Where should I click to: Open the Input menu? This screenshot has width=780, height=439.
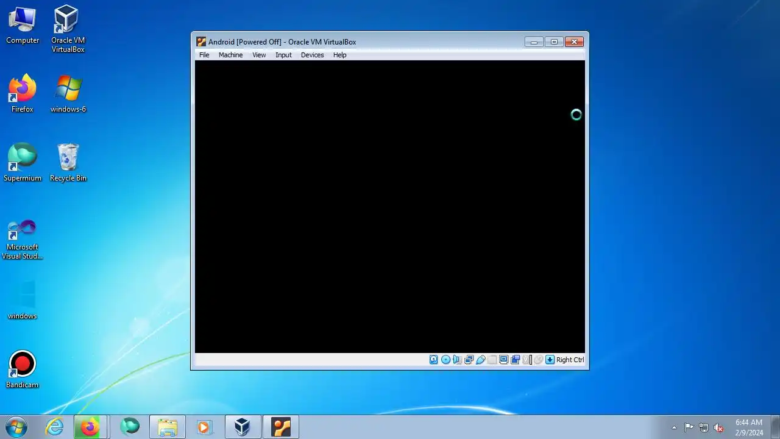tap(283, 55)
